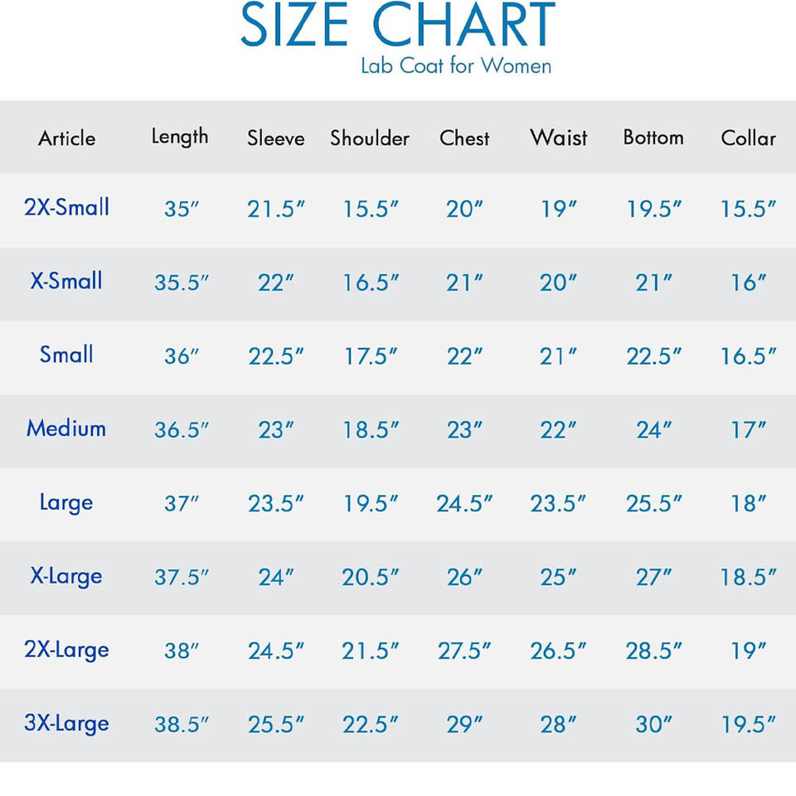Image resolution: width=796 pixels, height=796 pixels.
Task: Select the Medium size label
Action: [x=66, y=429]
